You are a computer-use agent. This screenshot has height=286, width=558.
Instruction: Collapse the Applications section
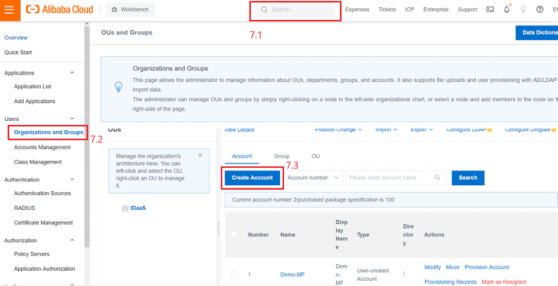tap(72, 72)
